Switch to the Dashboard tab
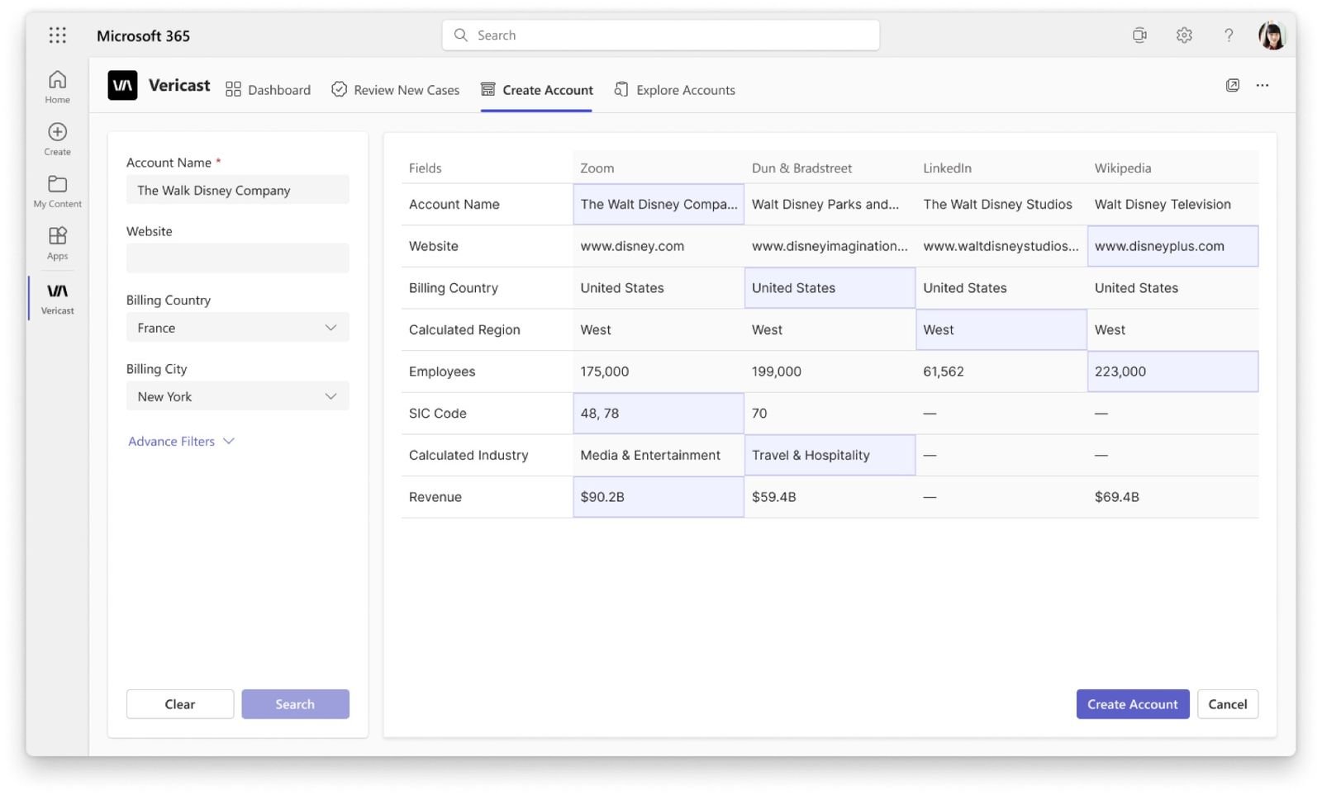Screen dimensions: 1322x795 click(x=269, y=90)
